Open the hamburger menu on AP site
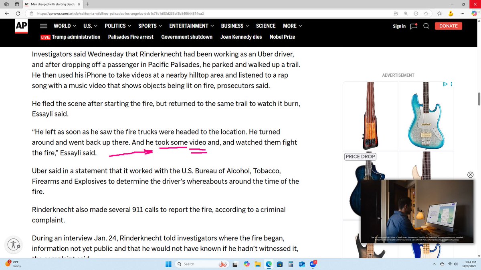The height and width of the screenshot is (270, 481). [44, 26]
